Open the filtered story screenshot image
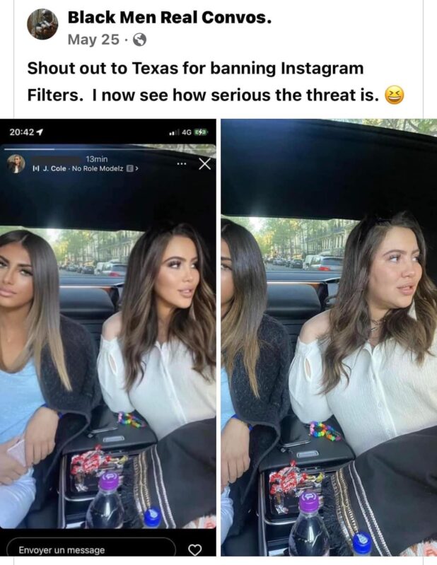 click(x=108, y=337)
